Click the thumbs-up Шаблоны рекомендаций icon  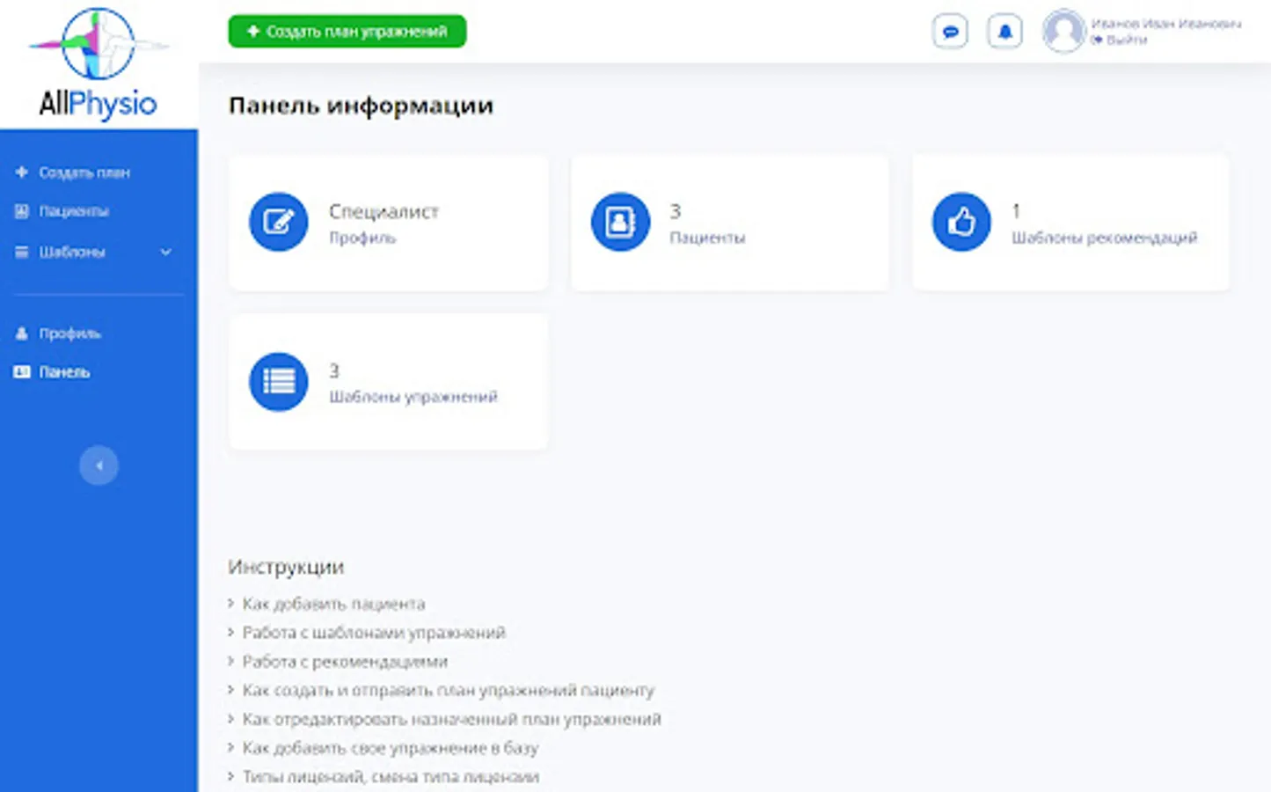[x=961, y=222]
